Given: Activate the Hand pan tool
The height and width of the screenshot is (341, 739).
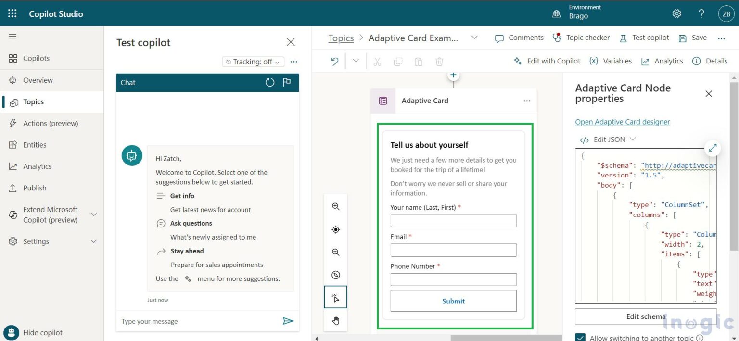Looking at the screenshot, I should (x=335, y=320).
